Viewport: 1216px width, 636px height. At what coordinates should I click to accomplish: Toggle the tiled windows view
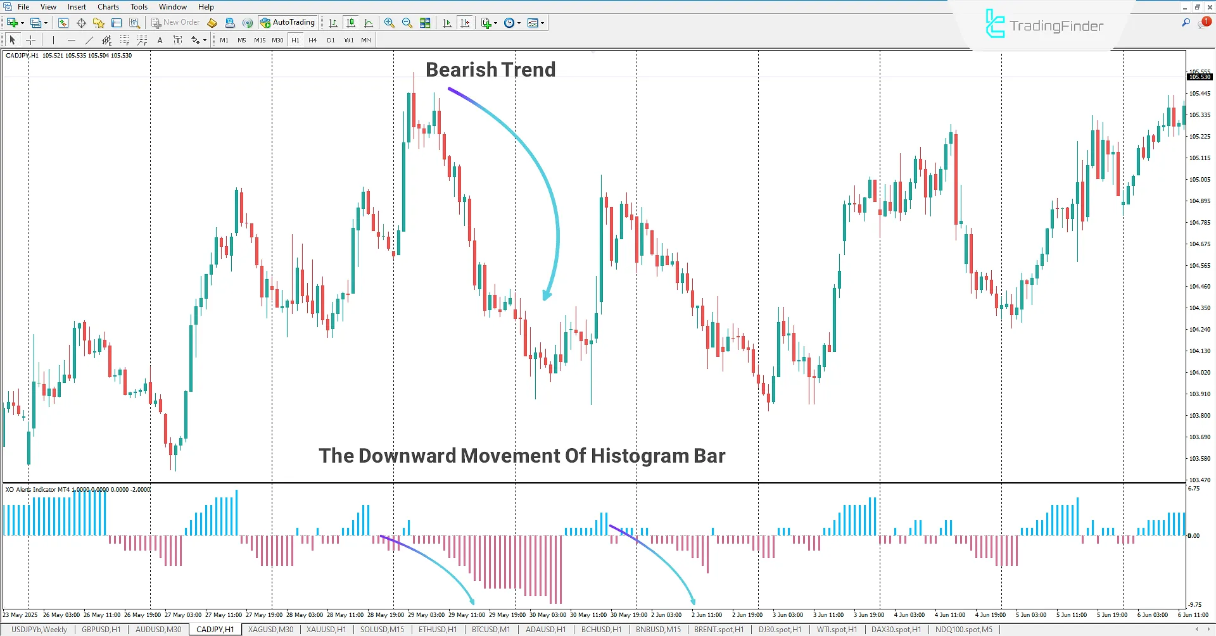point(425,22)
